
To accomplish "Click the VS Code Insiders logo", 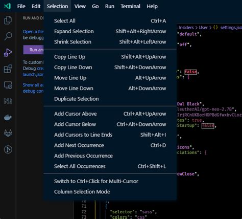I will tap(7, 6).
